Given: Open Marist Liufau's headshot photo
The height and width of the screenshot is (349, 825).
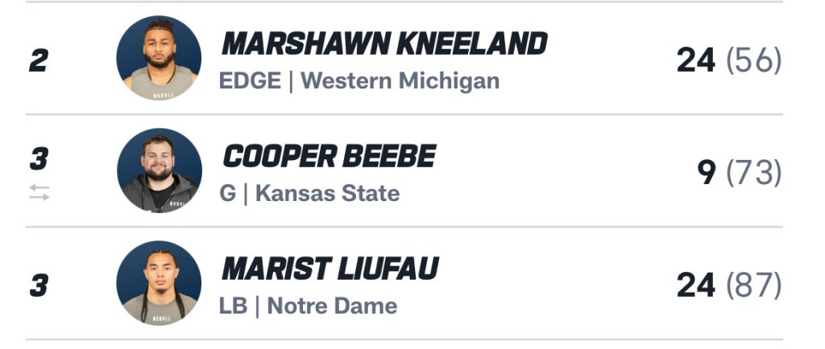Looking at the screenshot, I should [x=159, y=283].
